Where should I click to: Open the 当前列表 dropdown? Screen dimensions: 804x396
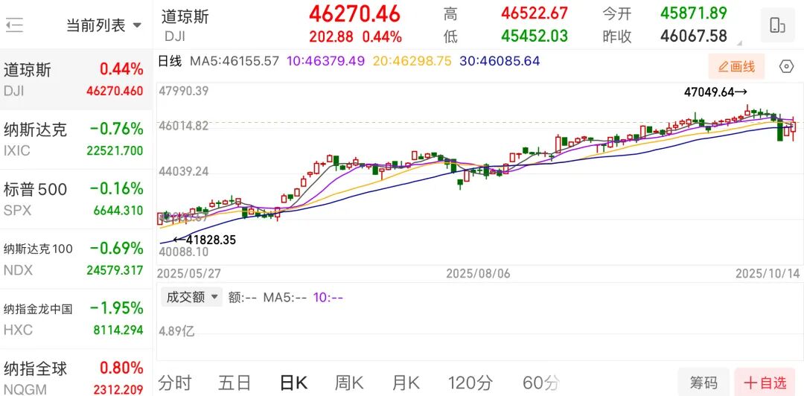pos(103,26)
